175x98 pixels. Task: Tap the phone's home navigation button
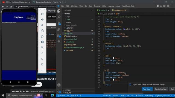point(19,82)
